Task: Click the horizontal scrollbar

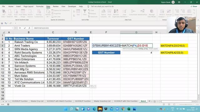Action: pos(176,101)
